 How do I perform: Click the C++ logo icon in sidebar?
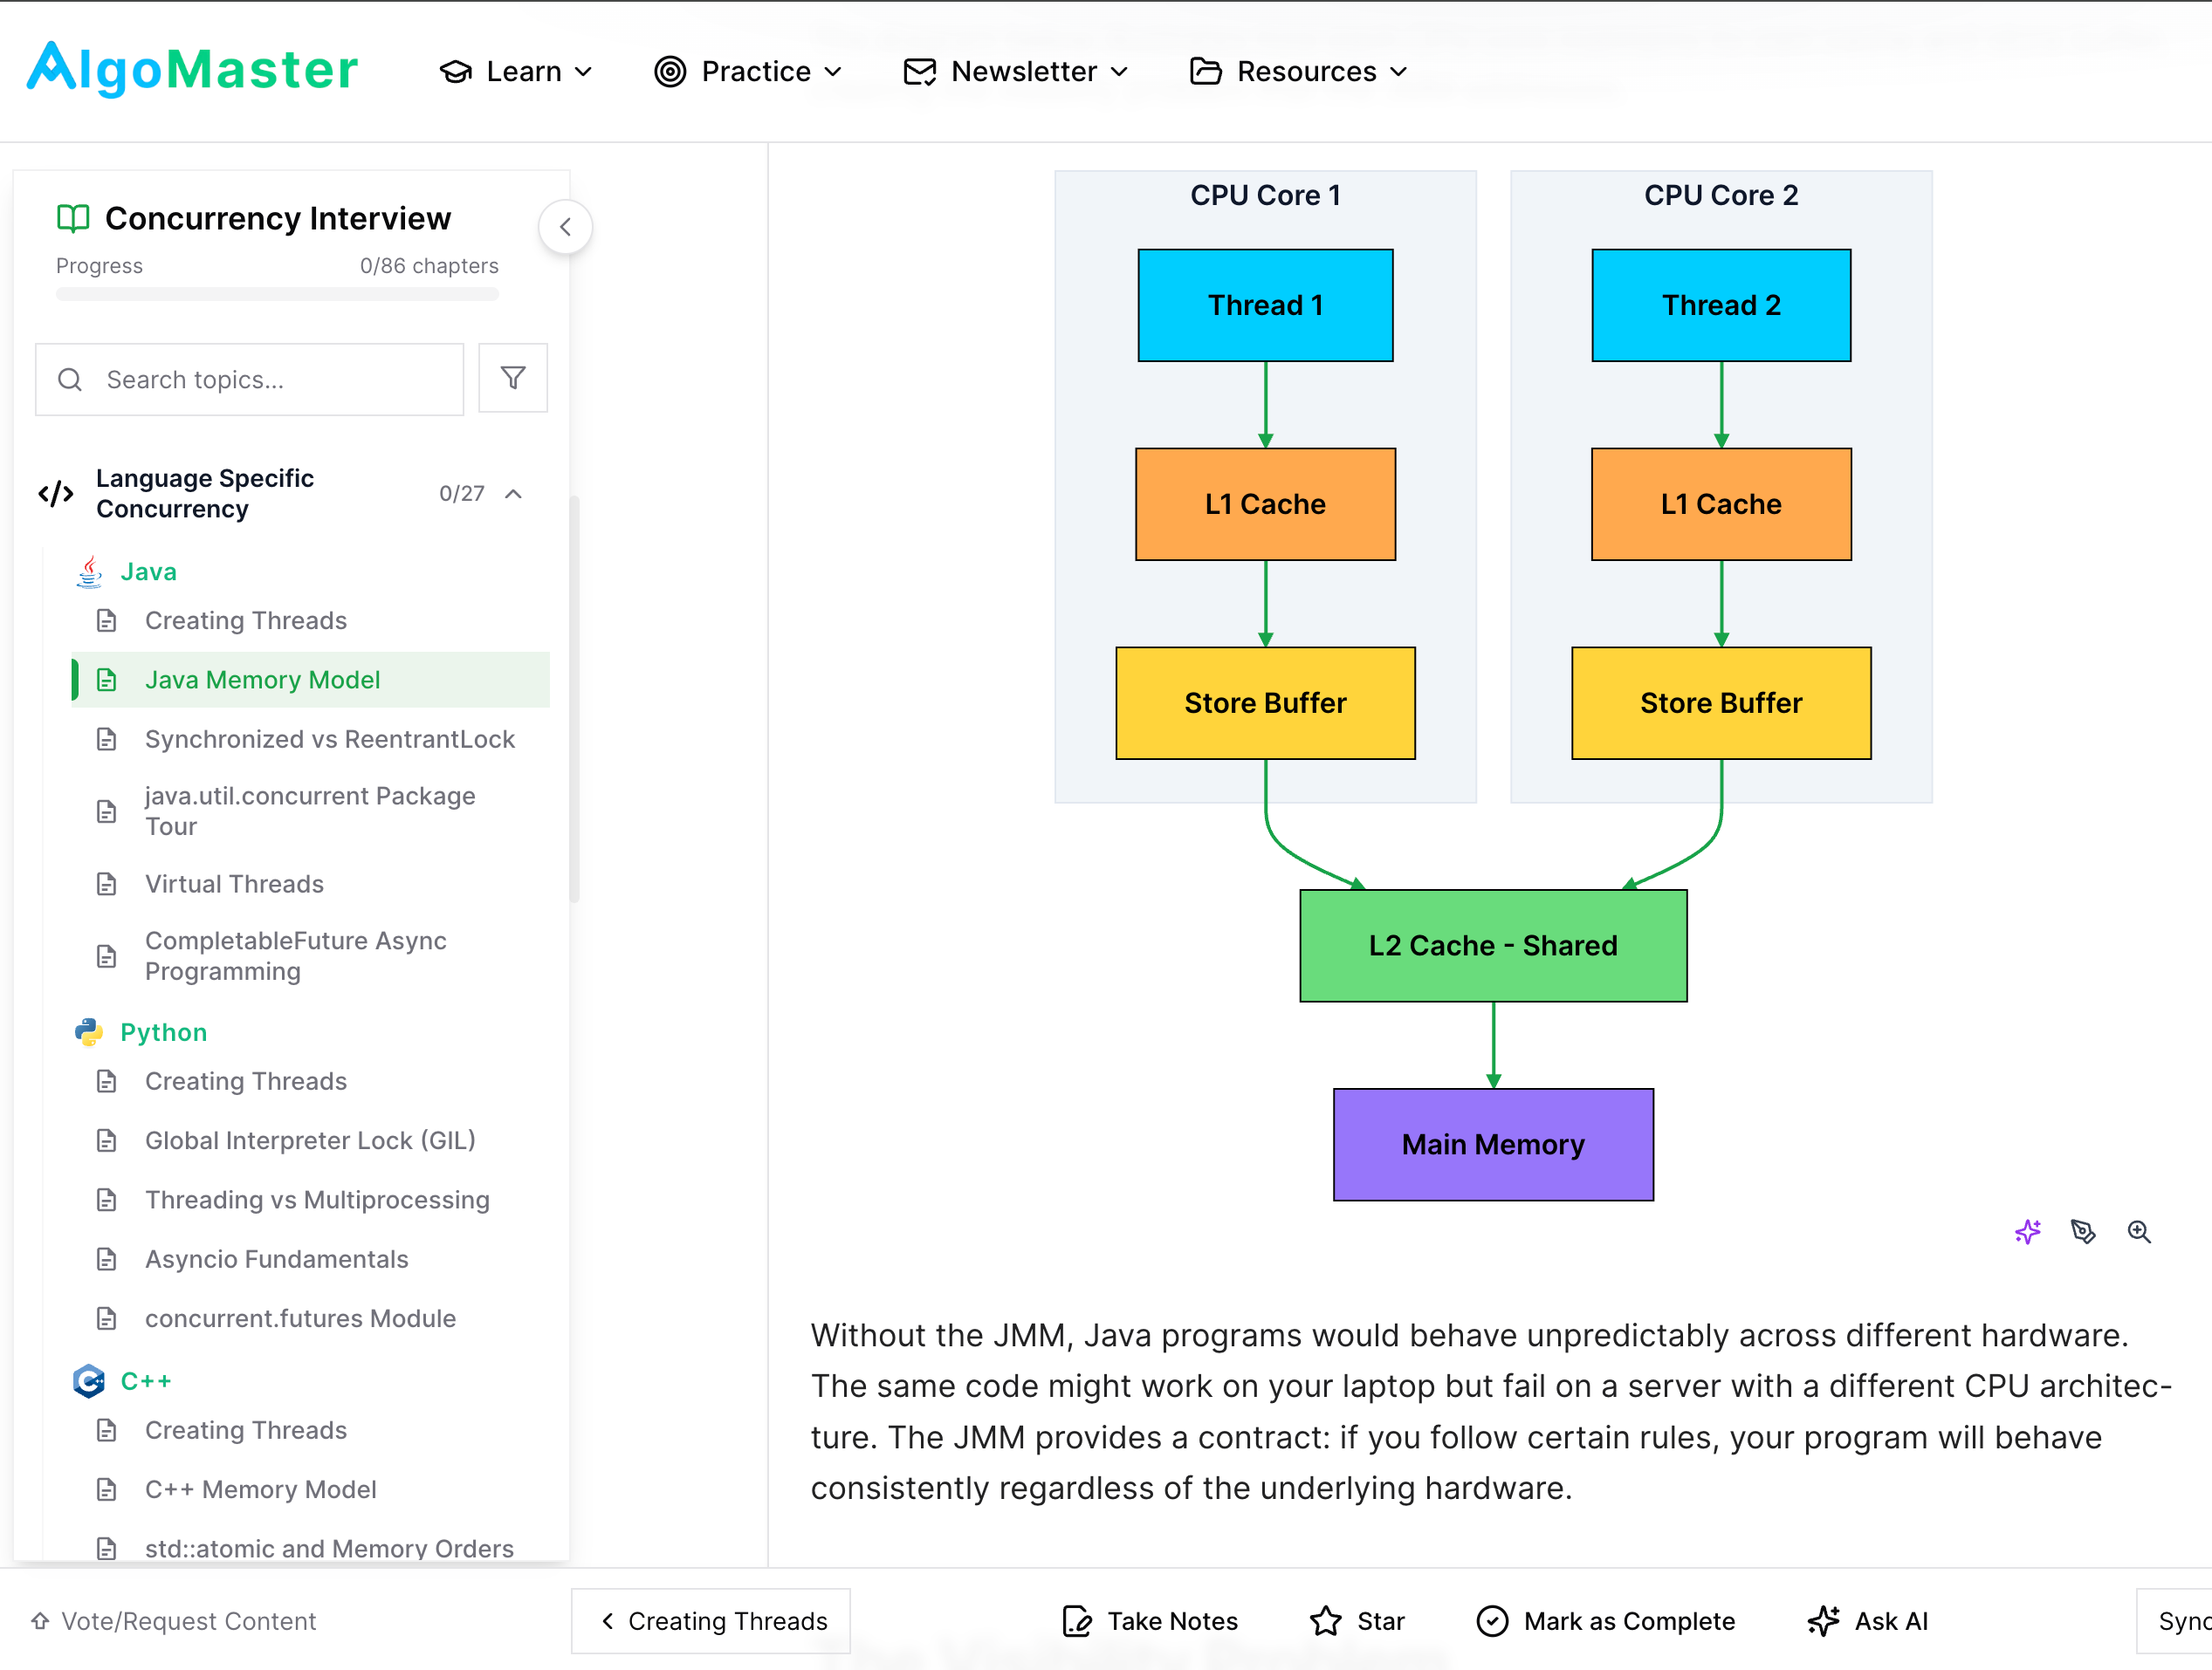point(89,1380)
